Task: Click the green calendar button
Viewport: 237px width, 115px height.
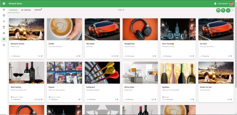Action: (x=218, y=10)
